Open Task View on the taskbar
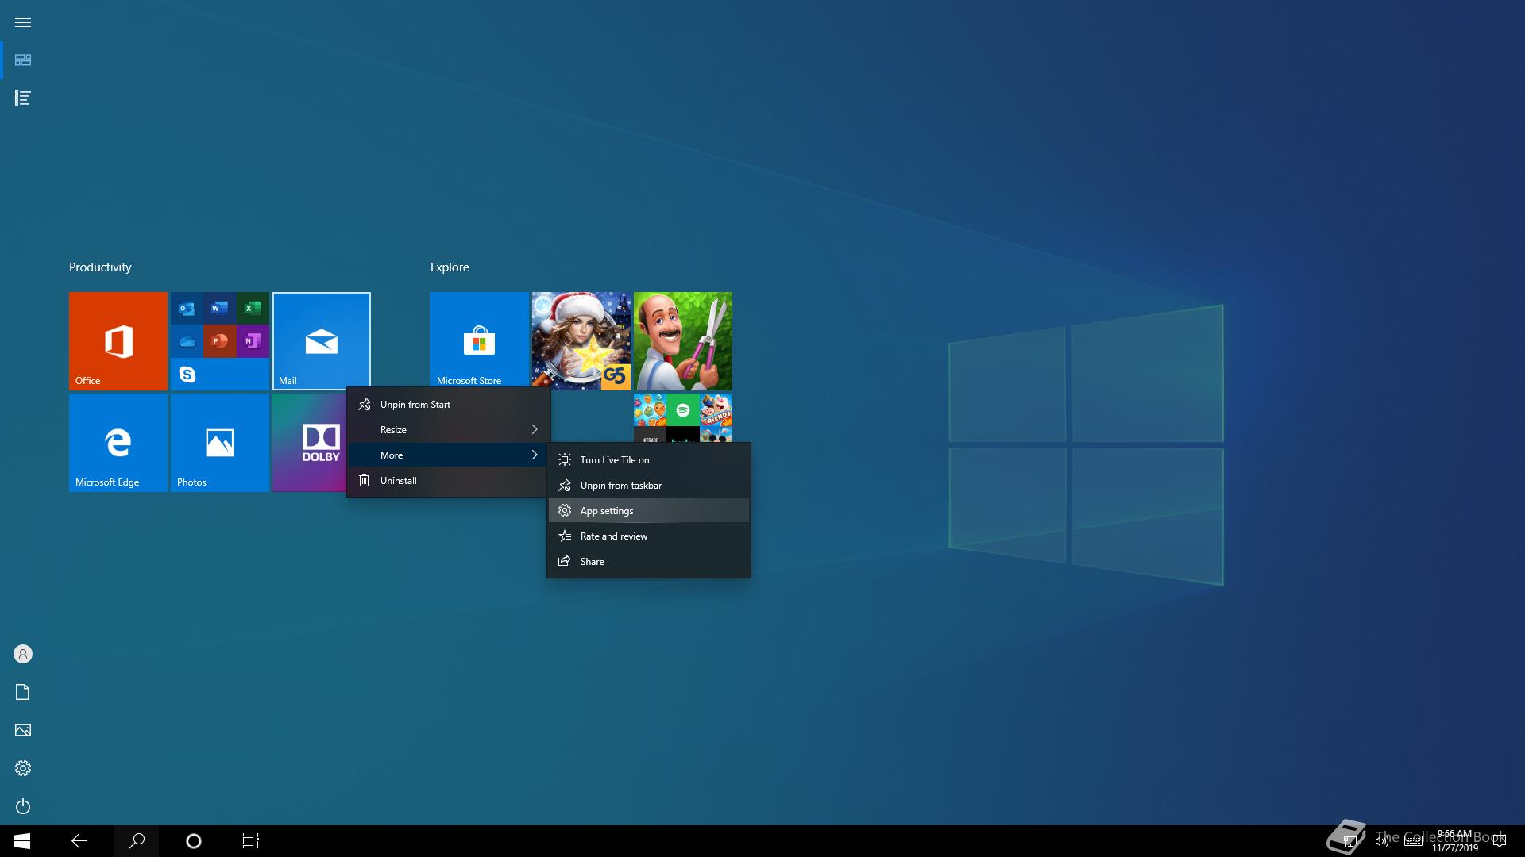 click(251, 841)
